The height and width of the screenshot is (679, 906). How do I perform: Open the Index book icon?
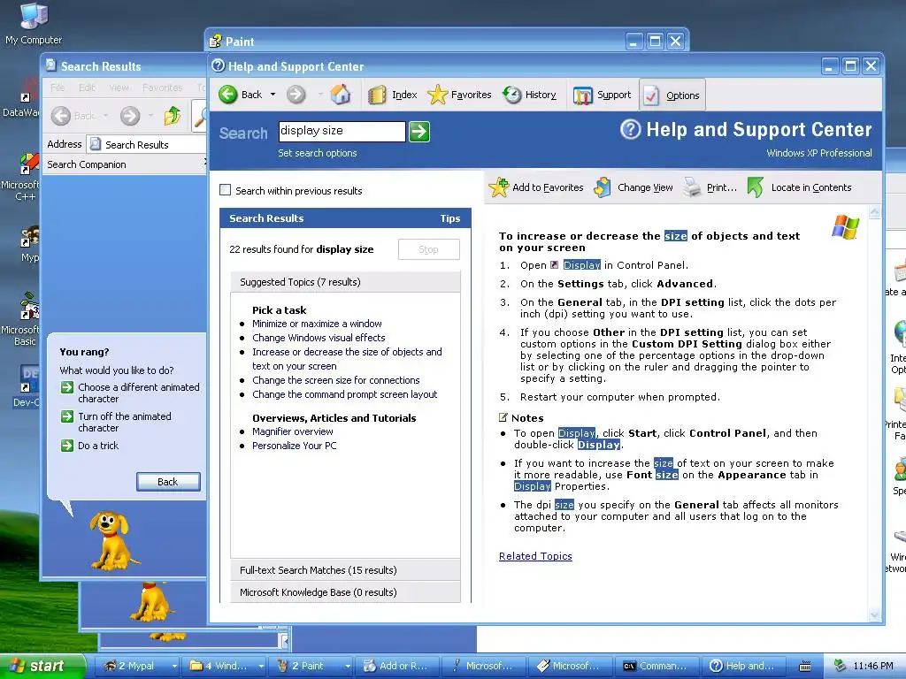pyautogui.click(x=377, y=95)
